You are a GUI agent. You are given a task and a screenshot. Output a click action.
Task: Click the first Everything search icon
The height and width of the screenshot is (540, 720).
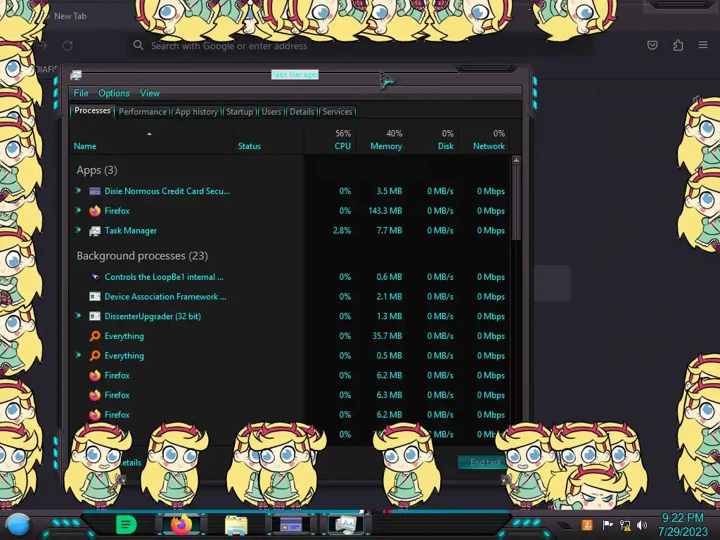point(95,336)
